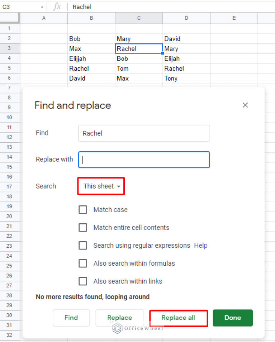Tick Also search within links checkbox

pos(83,281)
